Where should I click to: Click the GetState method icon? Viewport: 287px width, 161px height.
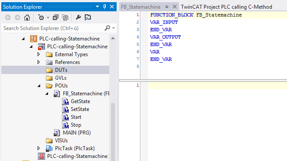click(x=65, y=101)
